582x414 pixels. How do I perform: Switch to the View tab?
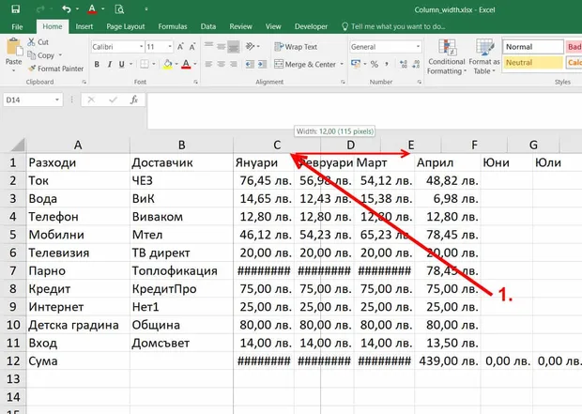[x=273, y=26]
